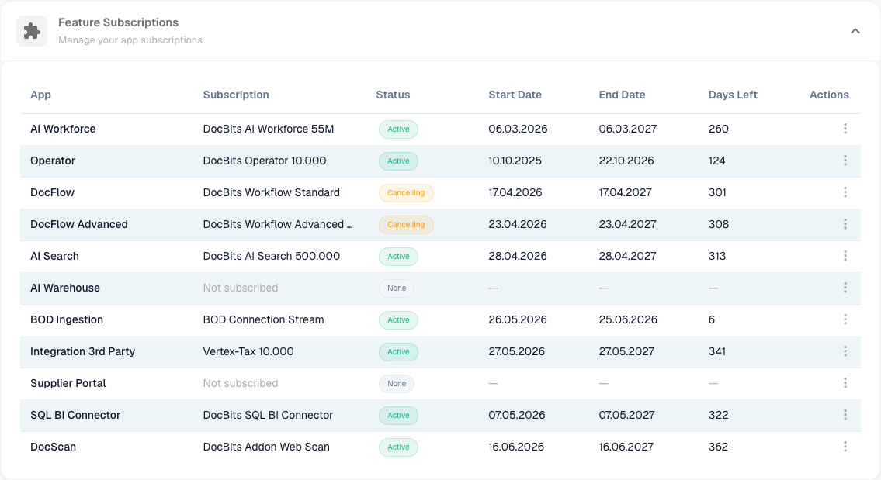Screen dimensions: 881x480
Task: Click the Status column header
Action: (393, 95)
